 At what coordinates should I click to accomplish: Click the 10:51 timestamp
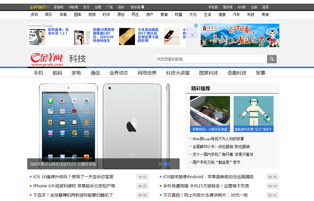[142, 177]
